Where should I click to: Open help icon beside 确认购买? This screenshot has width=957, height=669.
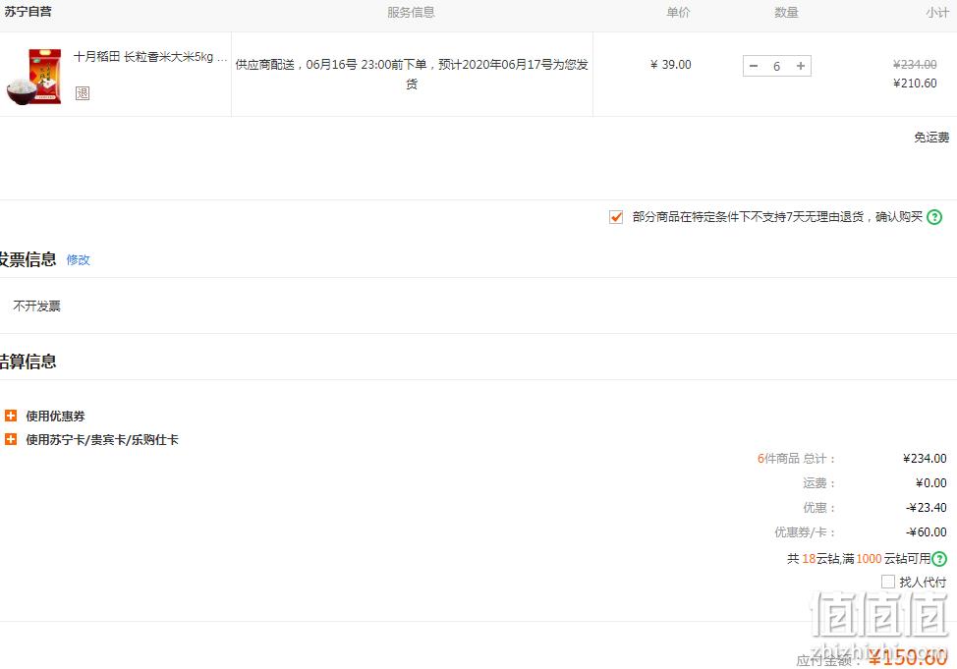coord(934,217)
